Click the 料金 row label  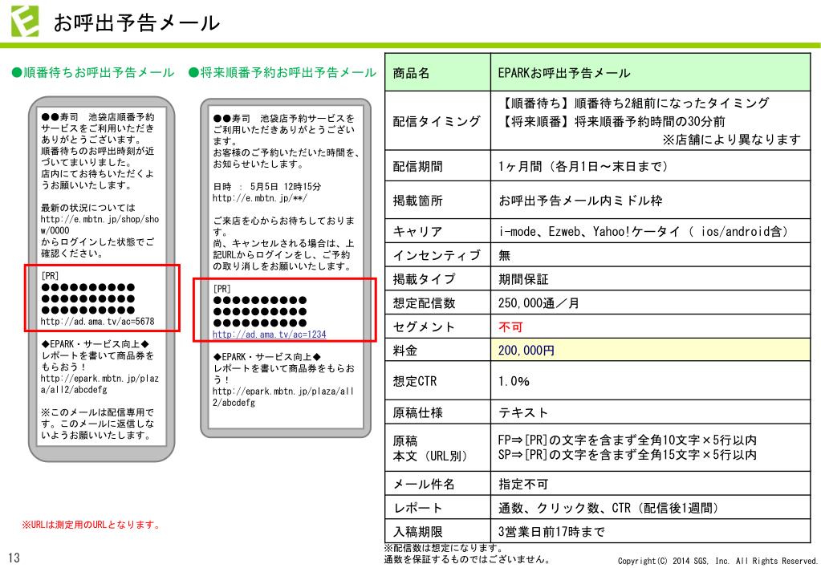pos(405,351)
